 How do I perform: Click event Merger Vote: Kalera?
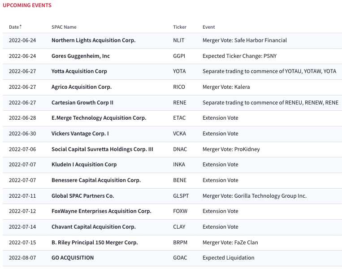(226, 87)
